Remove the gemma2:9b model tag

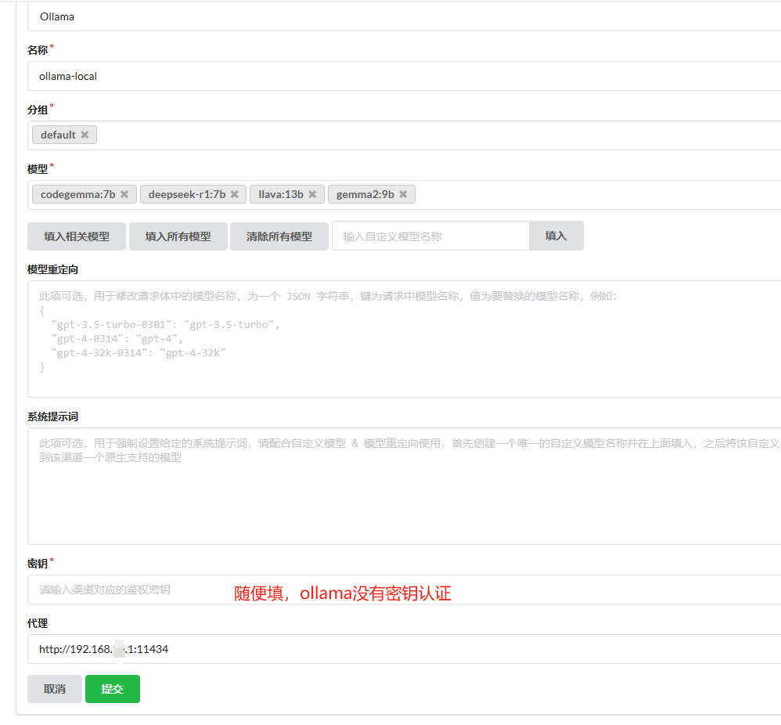click(x=403, y=194)
